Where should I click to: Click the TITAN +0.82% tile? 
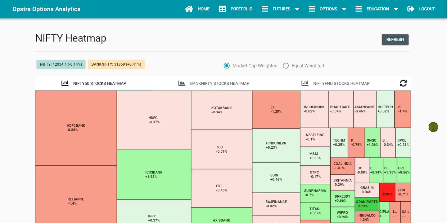click(x=315, y=211)
